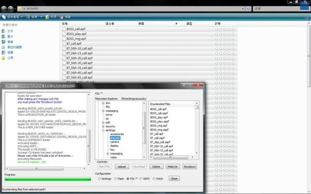The height and width of the screenshot is (194, 311).
Task: Click the red disc Burn toolbar icon
Action: pyautogui.click(x=62, y=17)
